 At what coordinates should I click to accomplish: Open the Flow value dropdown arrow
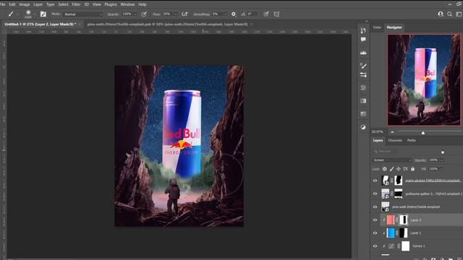[x=175, y=14]
